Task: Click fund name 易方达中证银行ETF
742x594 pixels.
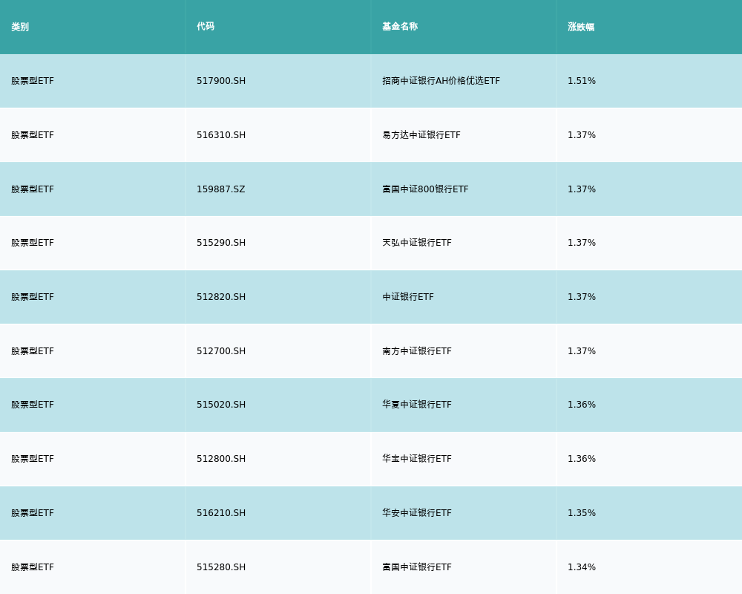Action: tap(421, 135)
